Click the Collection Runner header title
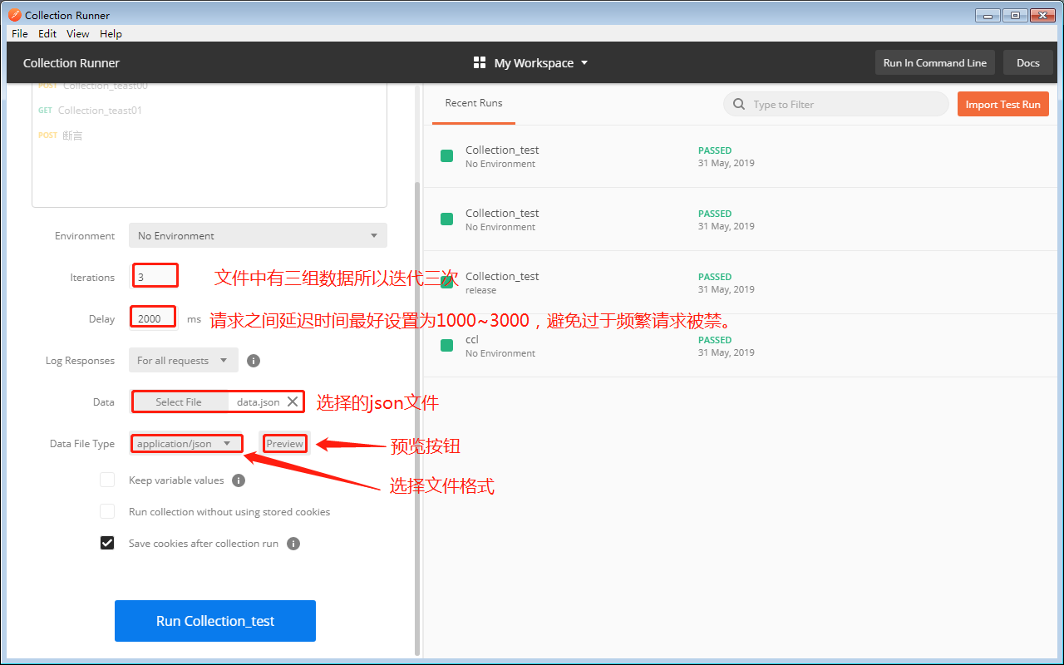Image resolution: width=1064 pixels, height=665 pixels. [71, 63]
